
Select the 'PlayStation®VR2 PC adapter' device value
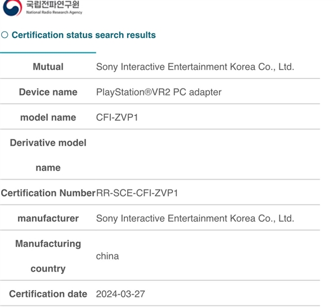[158, 92]
